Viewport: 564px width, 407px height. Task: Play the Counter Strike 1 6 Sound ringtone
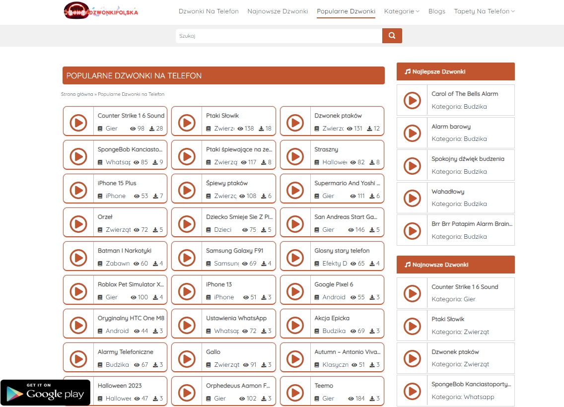point(78,123)
